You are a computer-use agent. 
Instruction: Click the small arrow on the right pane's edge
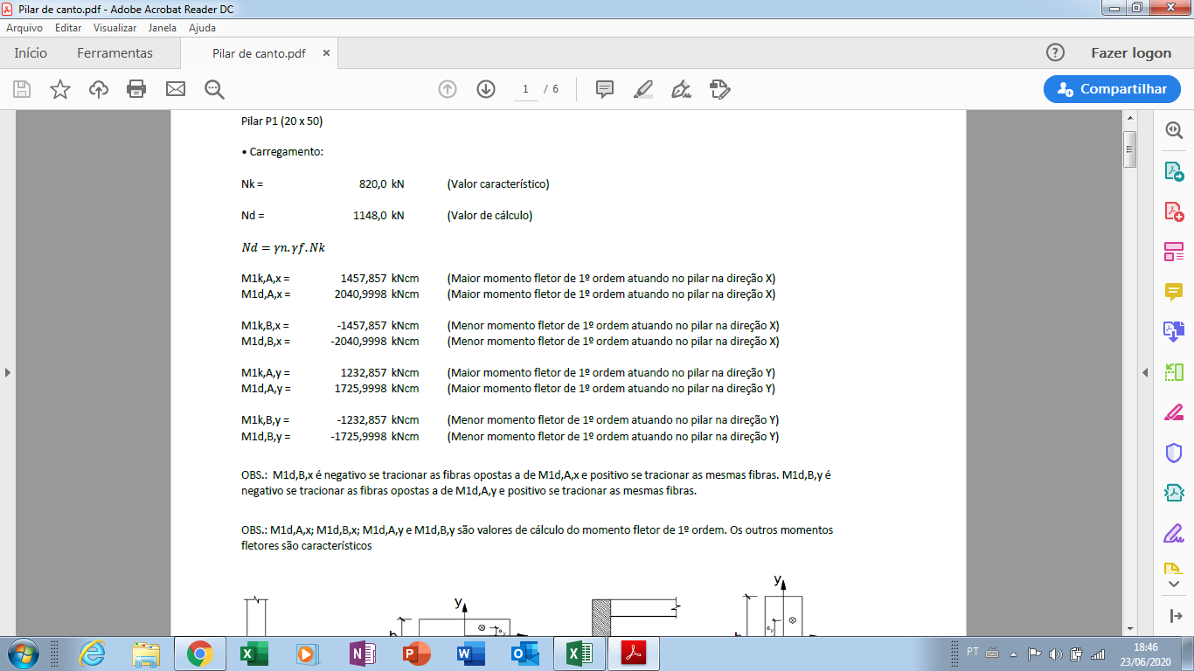(1145, 372)
